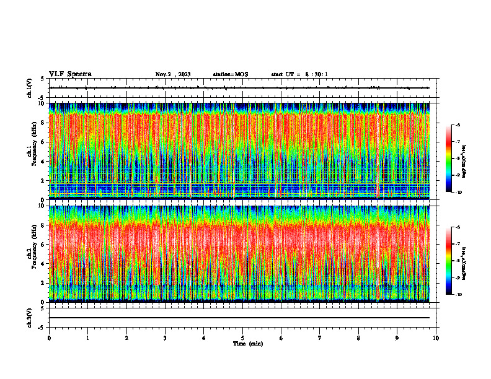
Task: Click the 'ch.1(V)' axis label
Action: pyautogui.click(x=29, y=88)
